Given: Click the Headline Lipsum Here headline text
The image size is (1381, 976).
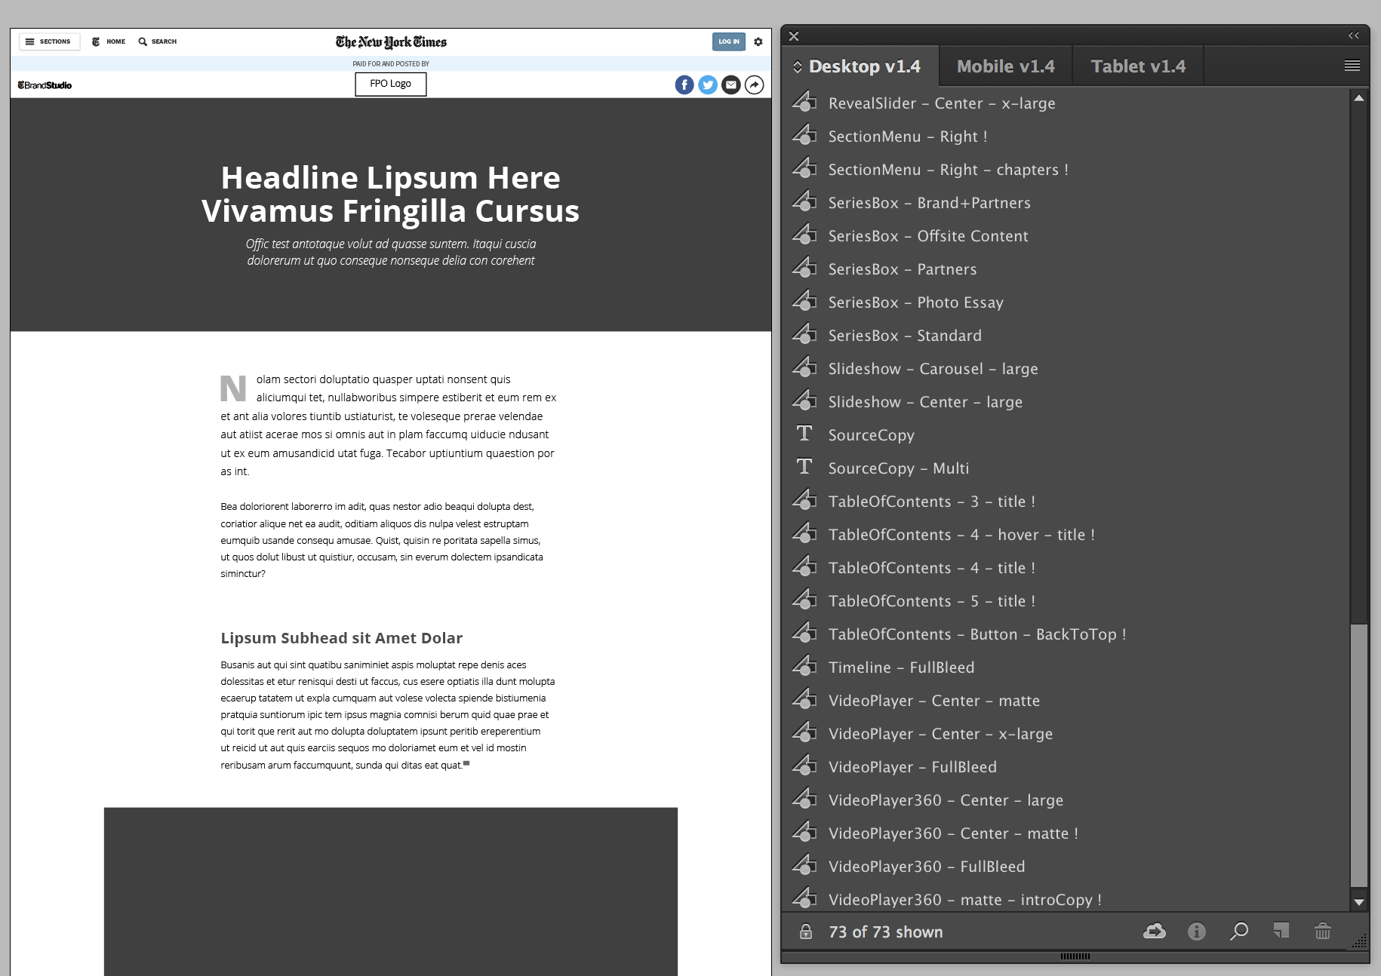Looking at the screenshot, I should tap(391, 194).
